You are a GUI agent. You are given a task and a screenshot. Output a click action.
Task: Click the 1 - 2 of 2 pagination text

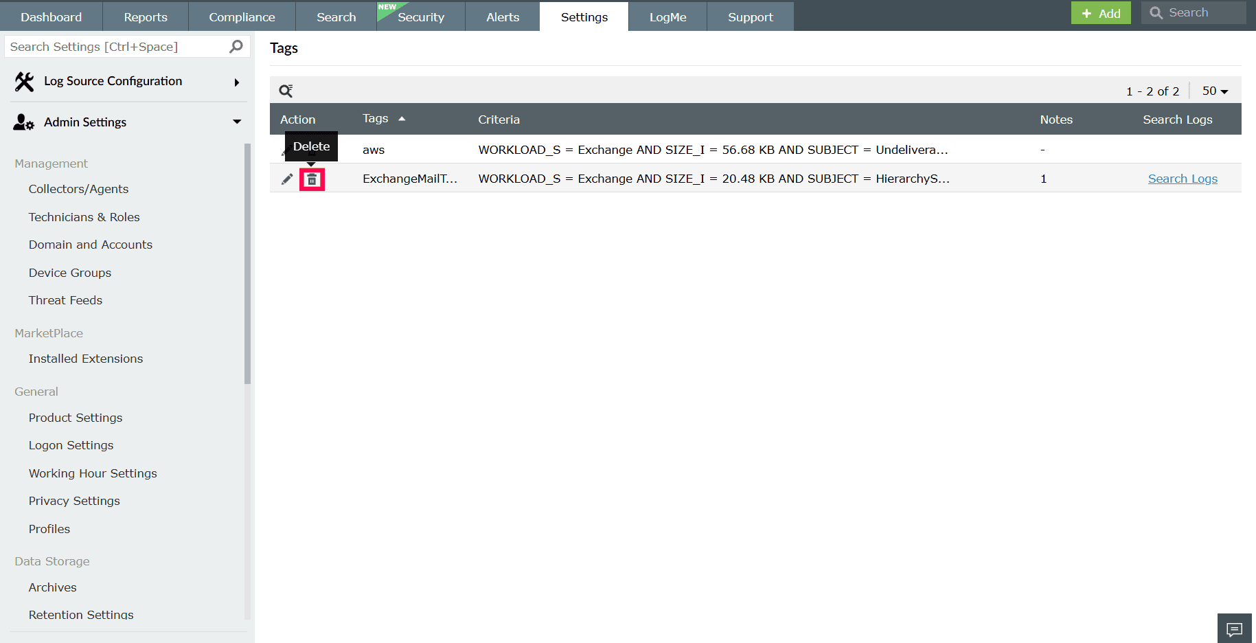(1153, 91)
